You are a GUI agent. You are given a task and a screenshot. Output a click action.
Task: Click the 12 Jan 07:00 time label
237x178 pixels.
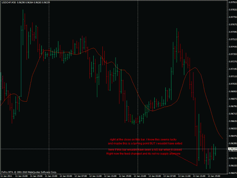coord(80,176)
